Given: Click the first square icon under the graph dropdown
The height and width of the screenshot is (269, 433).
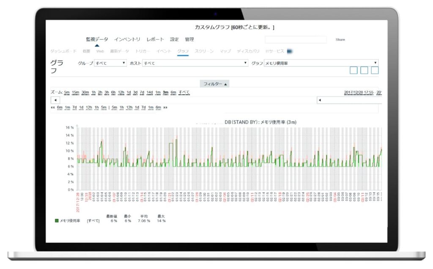Looking at the screenshot, I should [354, 70].
